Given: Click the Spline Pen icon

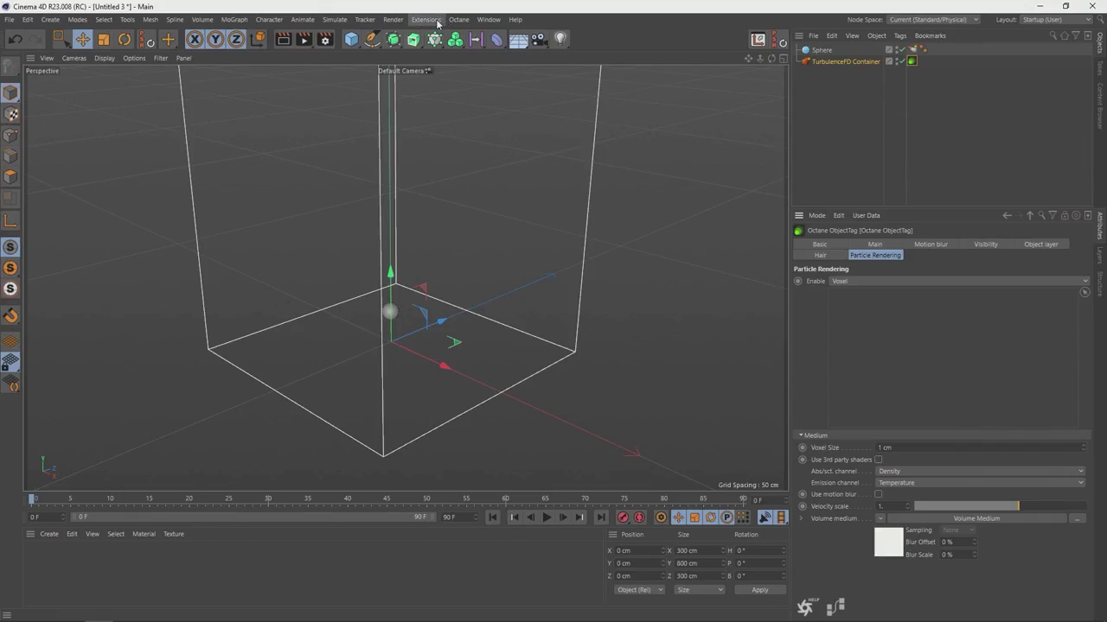Looking at the screenshot, I should coord(372,39).
